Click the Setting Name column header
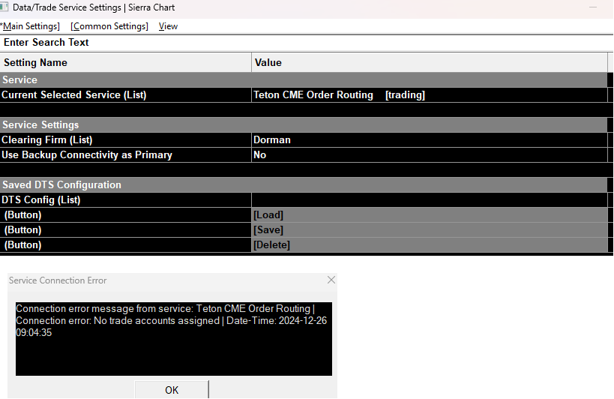Screen dimensions: 614x399 126,63
